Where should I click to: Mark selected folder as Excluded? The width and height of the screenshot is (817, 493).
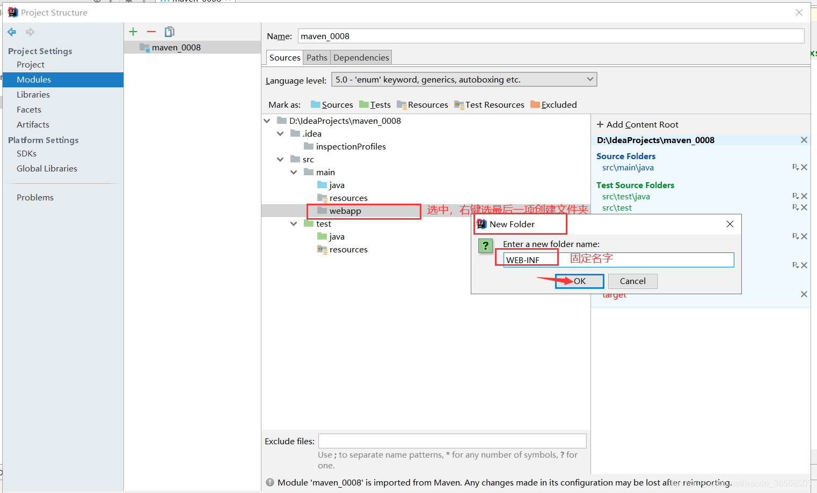pos(553,104)
